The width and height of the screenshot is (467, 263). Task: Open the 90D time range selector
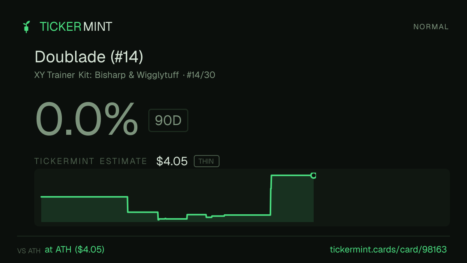click(x=168, y=120)
